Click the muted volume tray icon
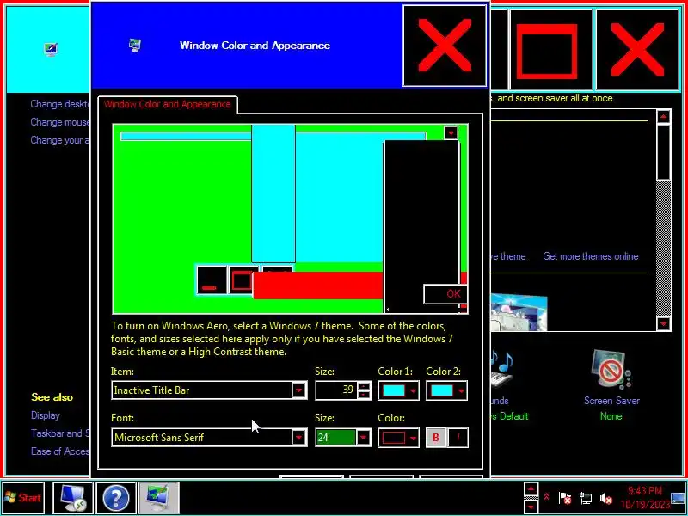The height and width of the screenshot is (516, 688). tap(606, 498)
